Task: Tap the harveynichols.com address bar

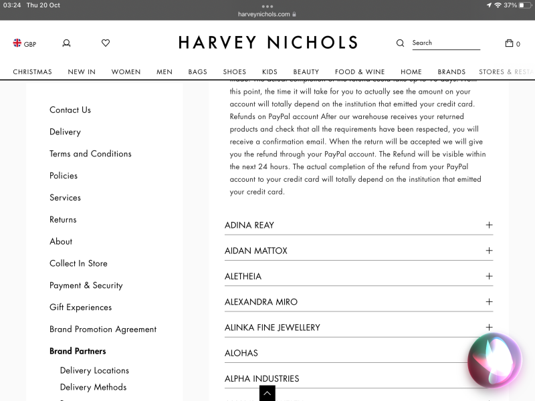Action: [x=267, y=14]
